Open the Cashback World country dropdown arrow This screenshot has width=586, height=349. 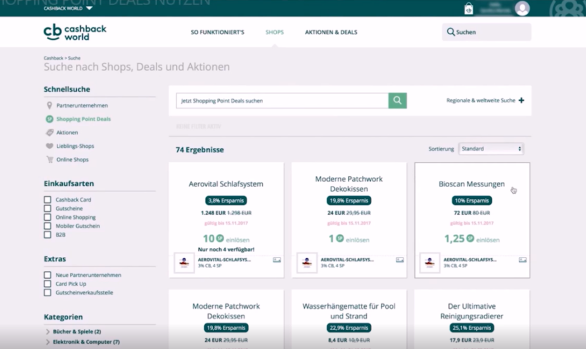tap(89, 8)
